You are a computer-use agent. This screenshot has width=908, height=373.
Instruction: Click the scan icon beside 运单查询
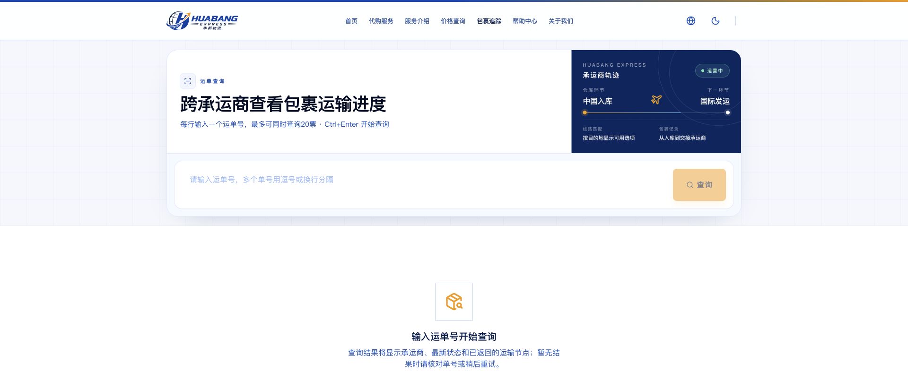coord(188,81)
